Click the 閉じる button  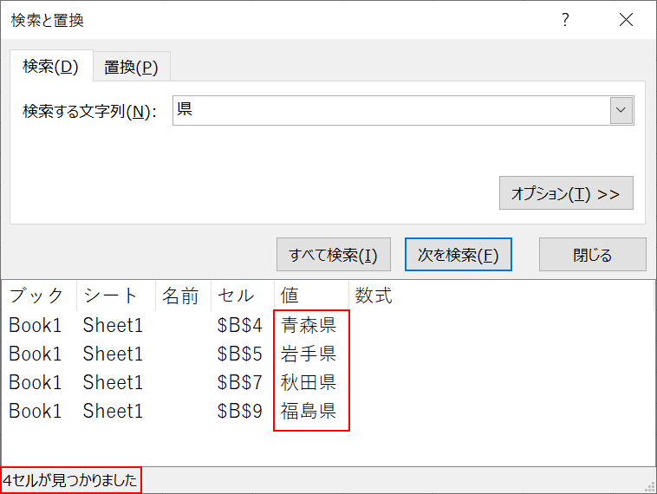click(x=593, y=255)
